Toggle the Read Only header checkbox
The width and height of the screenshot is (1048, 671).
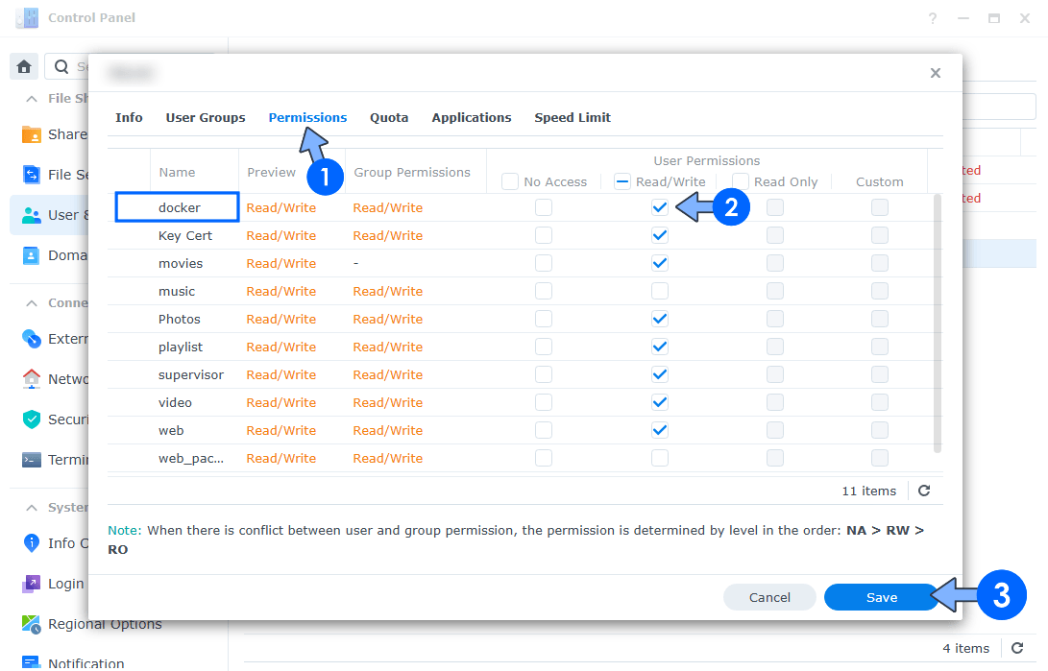(x=741, y=181)
